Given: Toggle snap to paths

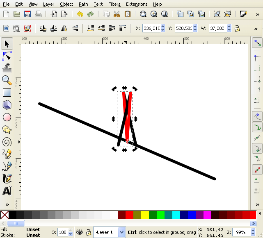Looking at the screenshot, I should [257, 127].
